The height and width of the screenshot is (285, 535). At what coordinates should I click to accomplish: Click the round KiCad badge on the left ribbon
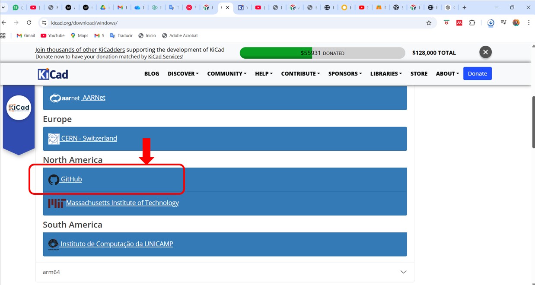pos(19,108)
